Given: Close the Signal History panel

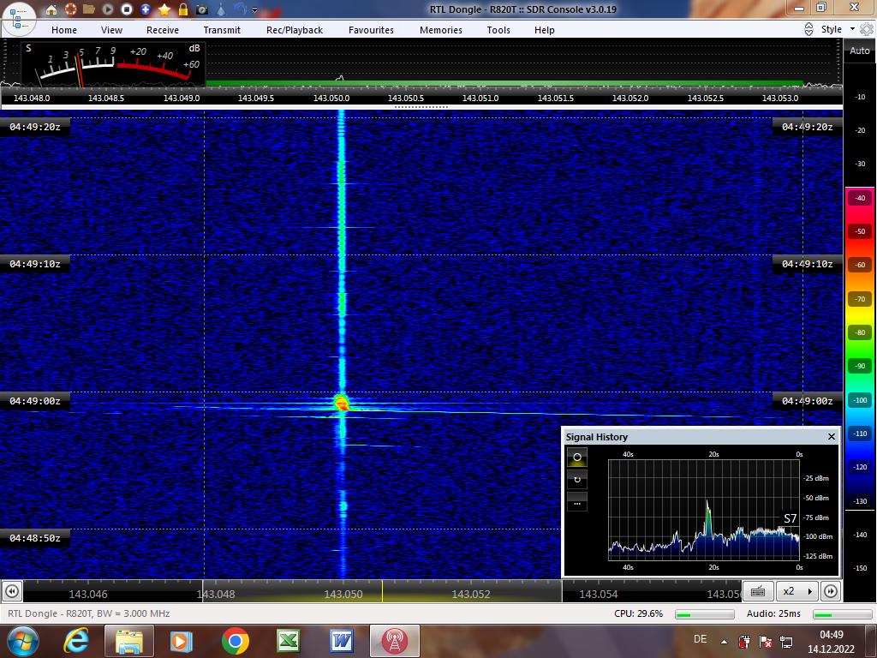Looking at the screenshot, I should click(831, 436).
